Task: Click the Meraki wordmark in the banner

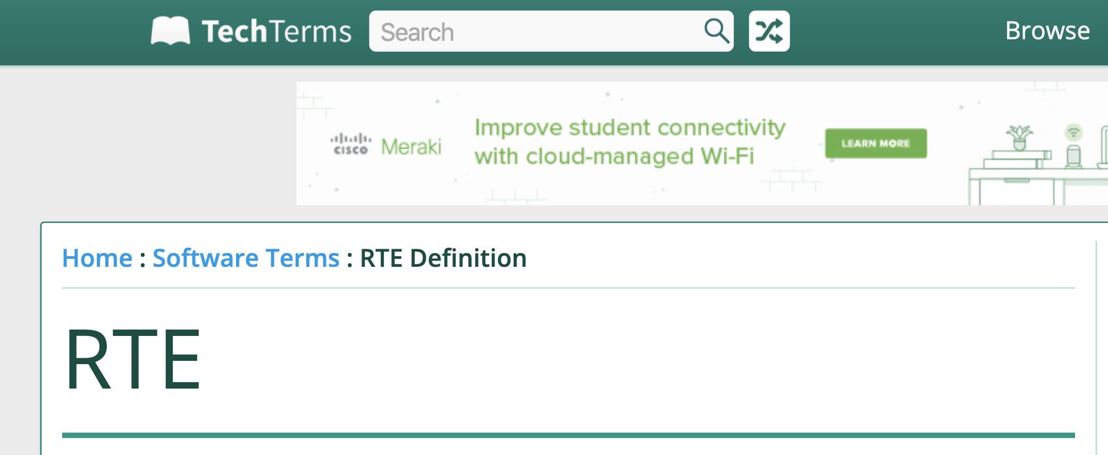Action: point(411,147)
